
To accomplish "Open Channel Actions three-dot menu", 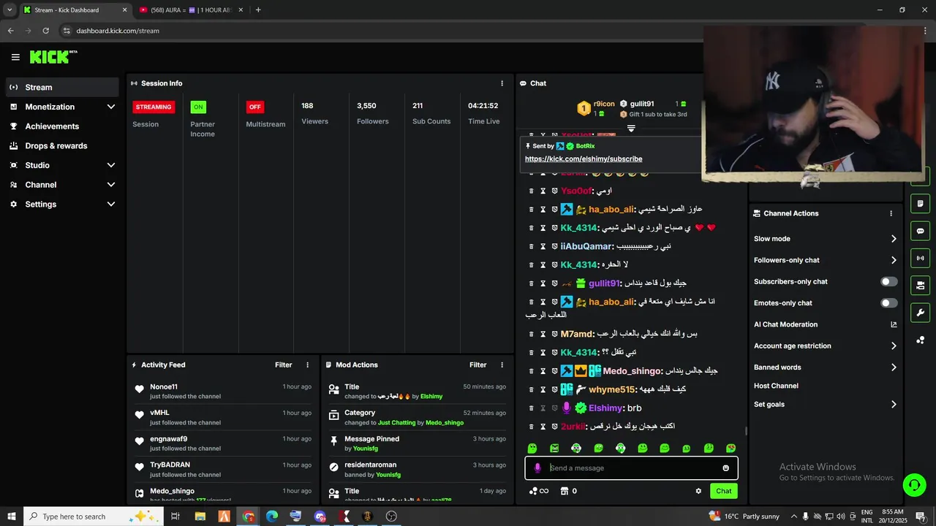I will [891, 213].
